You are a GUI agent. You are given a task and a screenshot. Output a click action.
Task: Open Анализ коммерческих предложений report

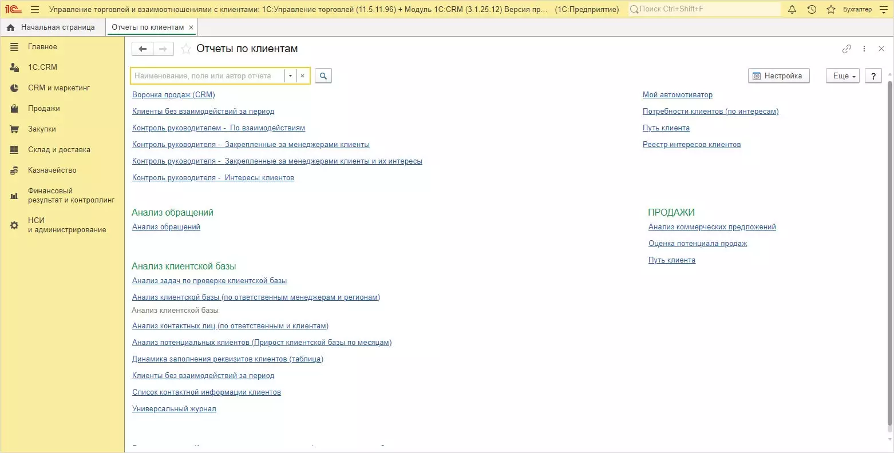(x=712, y=227)
